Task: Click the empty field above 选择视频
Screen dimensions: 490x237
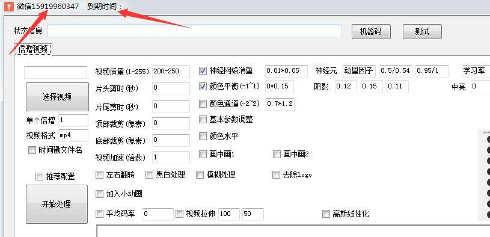Action: click(x=55, y=73)
